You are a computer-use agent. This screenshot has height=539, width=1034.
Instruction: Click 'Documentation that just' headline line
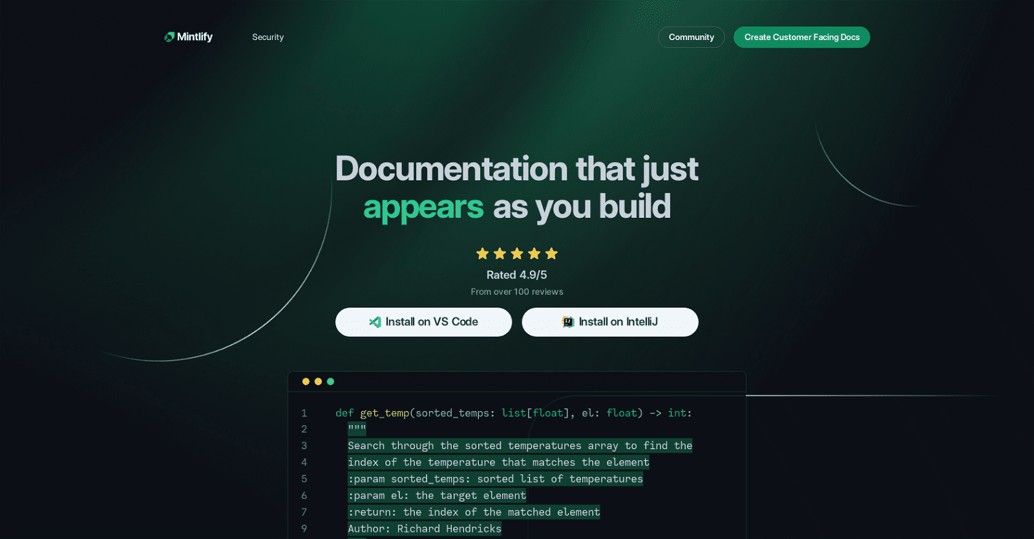point(517,169)
